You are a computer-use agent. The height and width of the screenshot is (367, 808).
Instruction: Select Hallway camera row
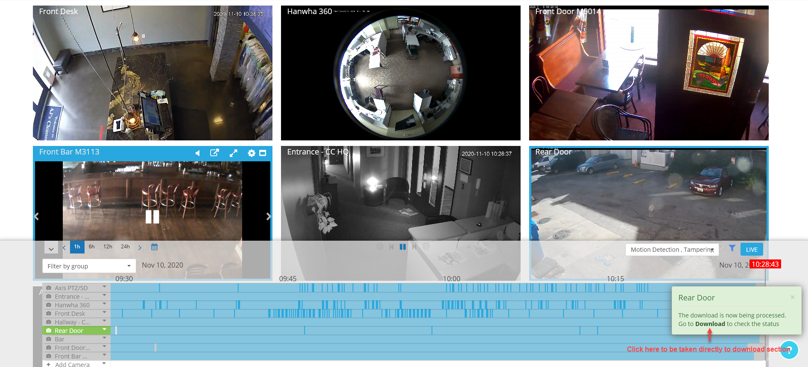tap(76, 322)
